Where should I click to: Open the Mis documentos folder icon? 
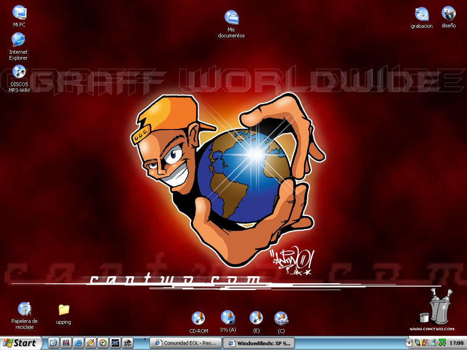click(231, 19)
